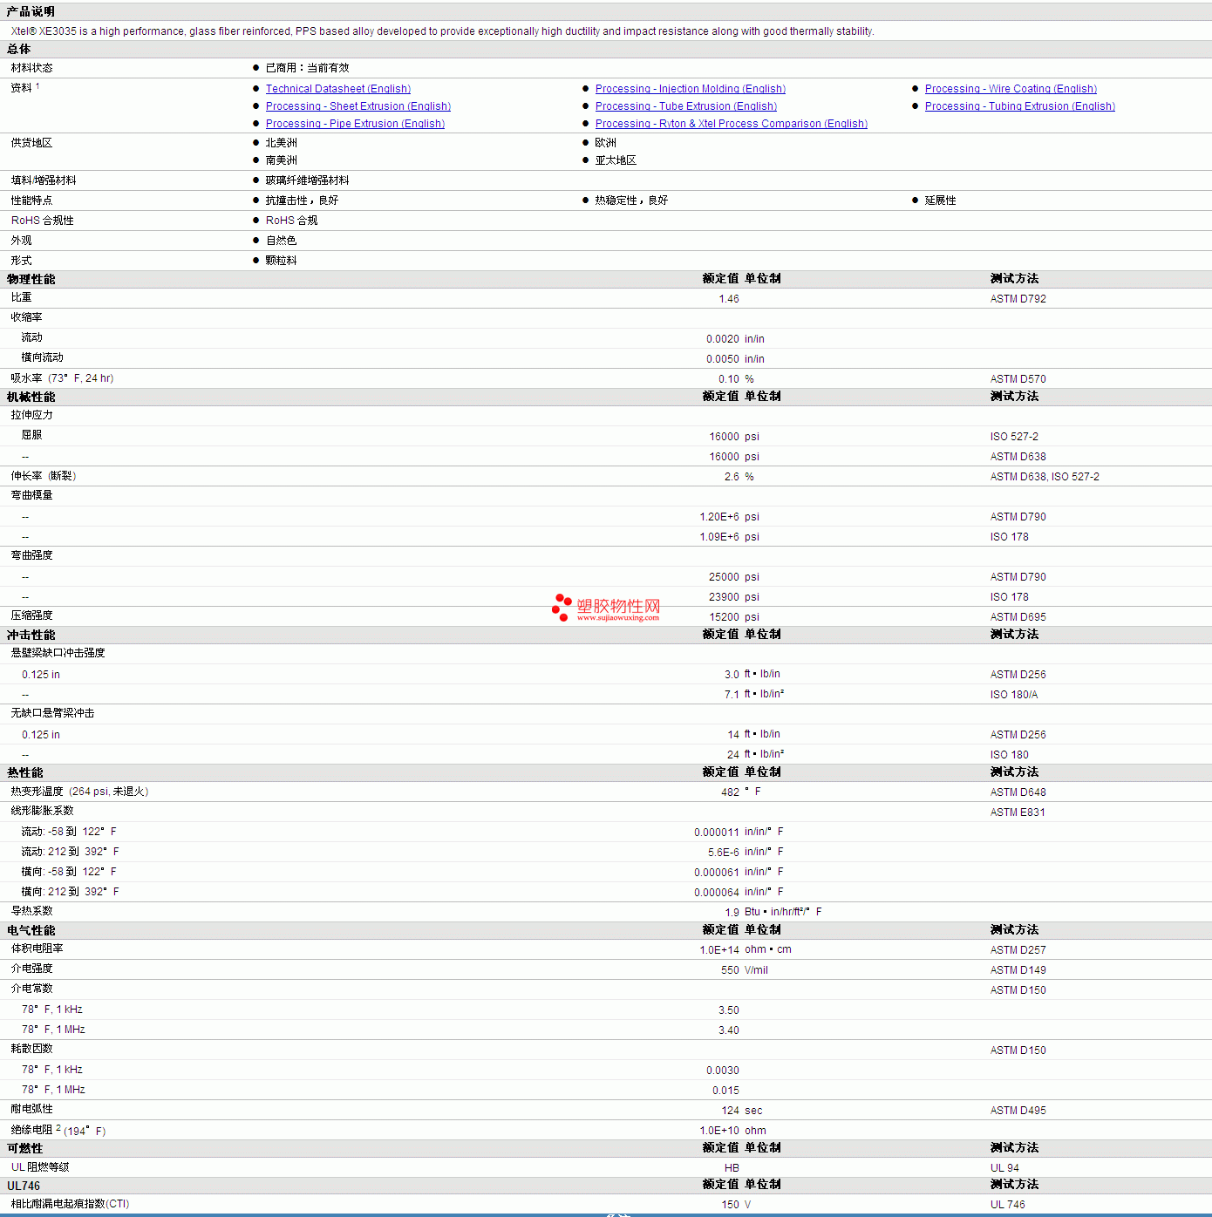Click the ASTM D257 test method

pos(1018,950)
